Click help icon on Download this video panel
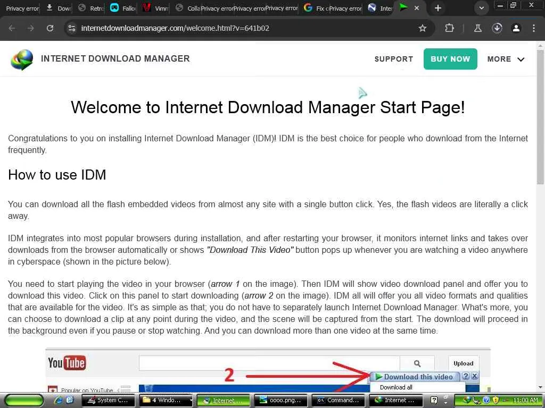Viewport: 545px width, 408px height. pos(466,377)
